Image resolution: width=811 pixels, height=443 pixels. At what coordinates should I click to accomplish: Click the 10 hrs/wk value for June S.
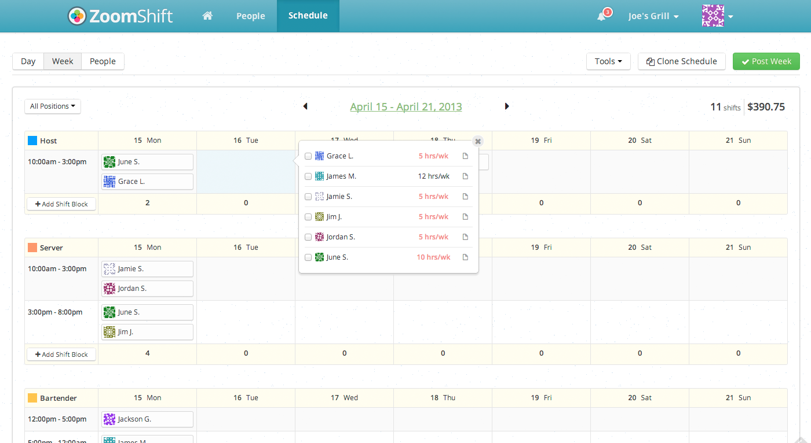[433, 257]
